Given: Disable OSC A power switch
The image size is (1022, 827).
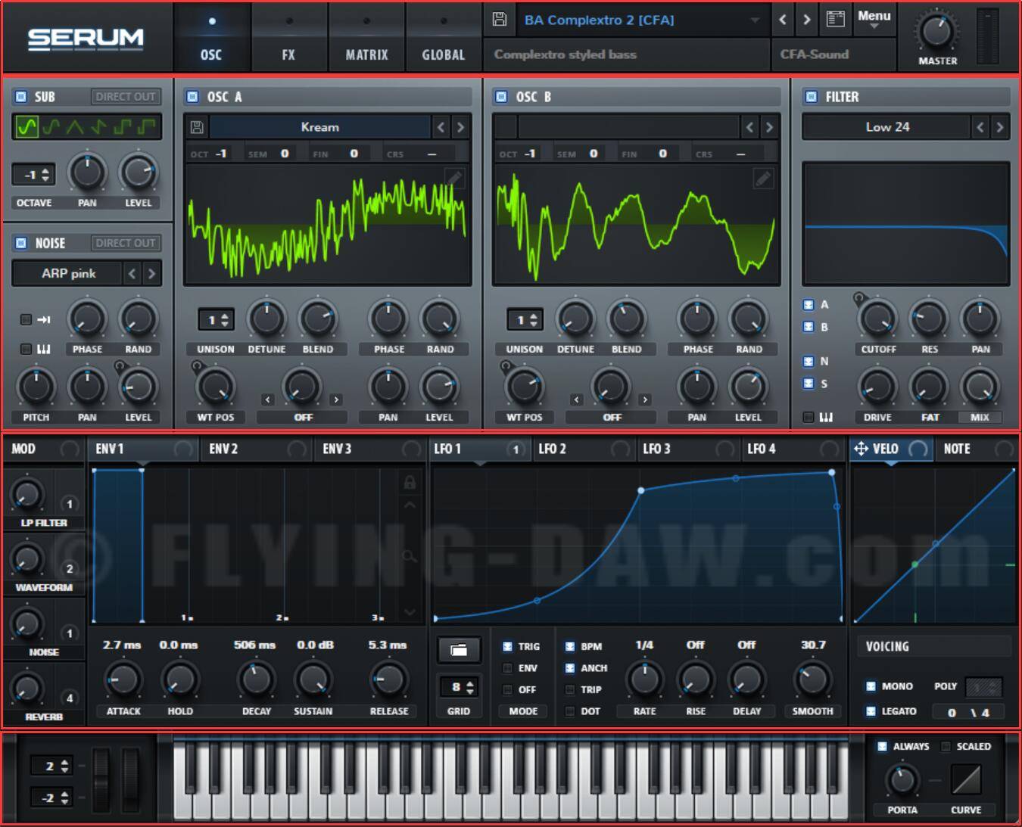Looking at the screenshot, I should click(192, 97).
